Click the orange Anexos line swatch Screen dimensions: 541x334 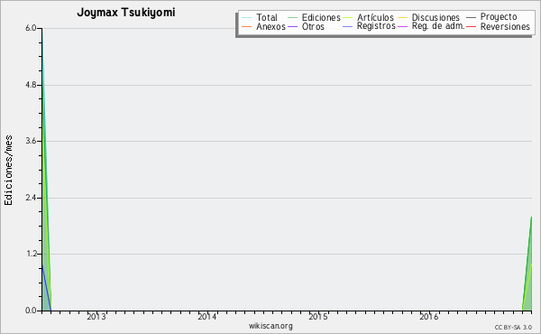click(x=247, y=26)
